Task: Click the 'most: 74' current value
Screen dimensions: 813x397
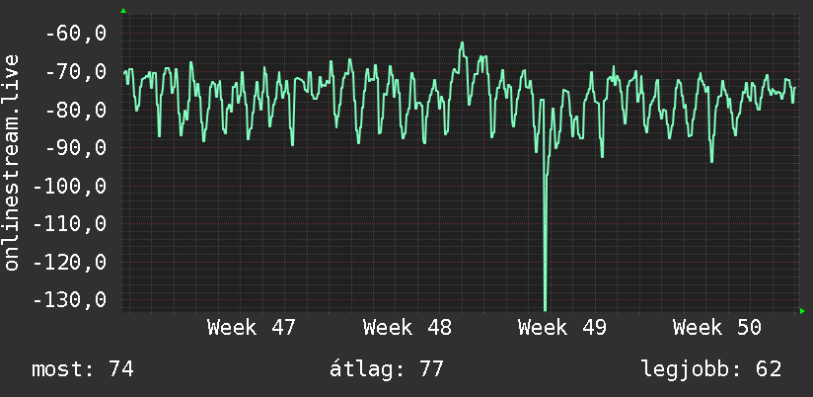Action: [83, 369]
